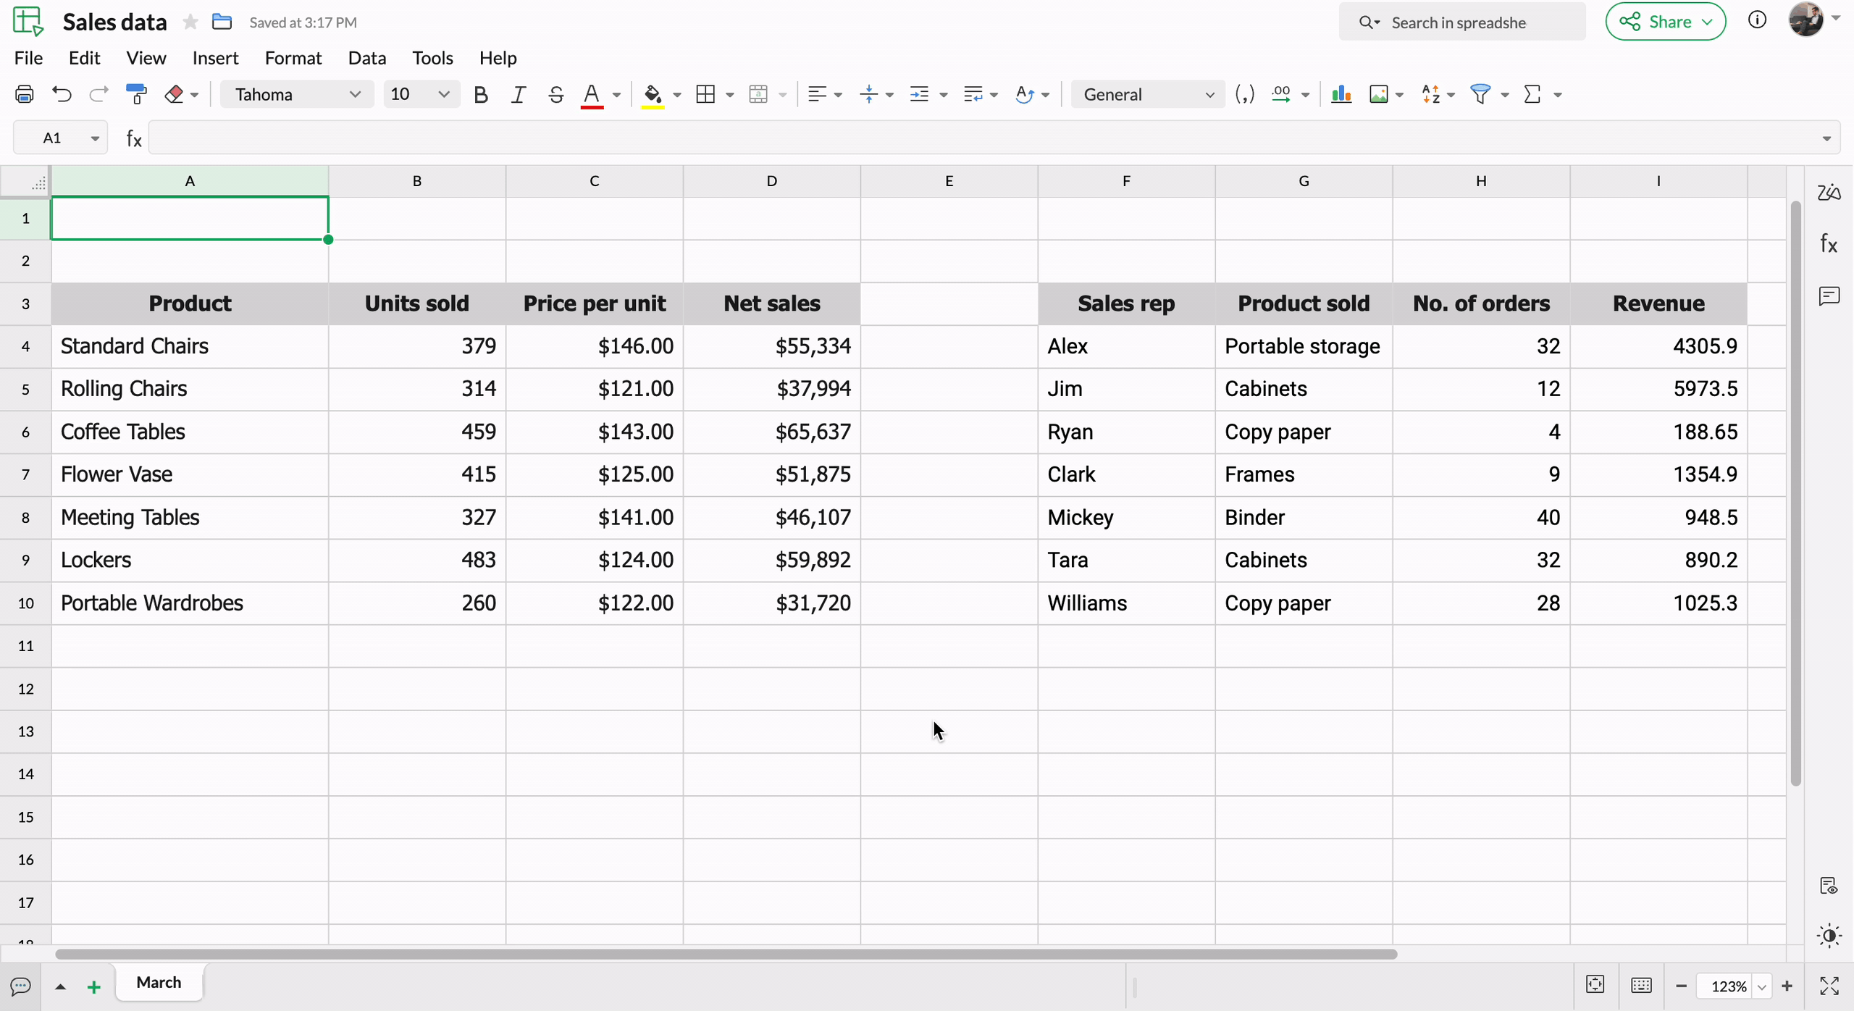Switch to the March sheet tab

click(x=159, y=982)
